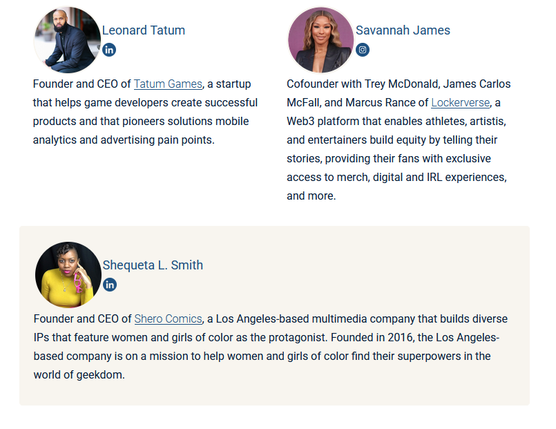Click Leonard Tatum's profile photo
Screen dimensions: 556x429
67,40
